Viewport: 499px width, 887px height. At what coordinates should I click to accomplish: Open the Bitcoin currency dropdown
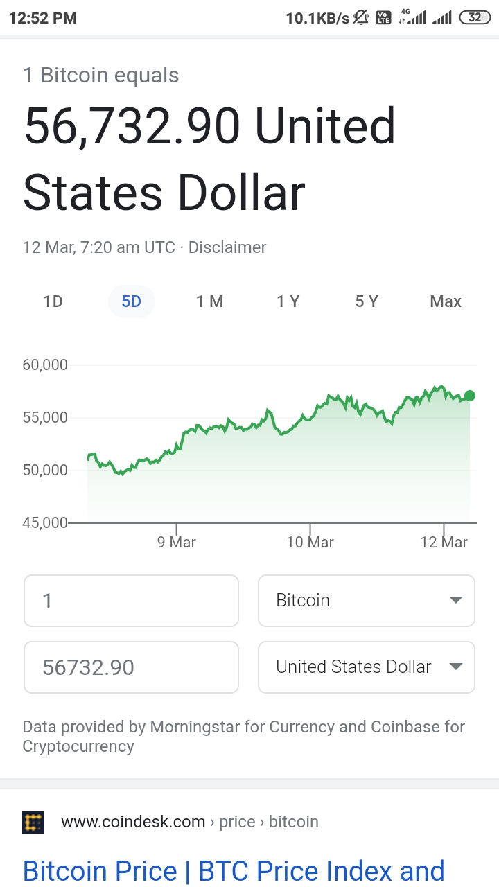366,600
